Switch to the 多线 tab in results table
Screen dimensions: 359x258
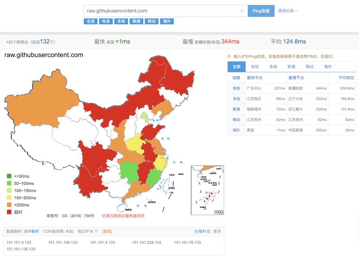tap(273, 67)
